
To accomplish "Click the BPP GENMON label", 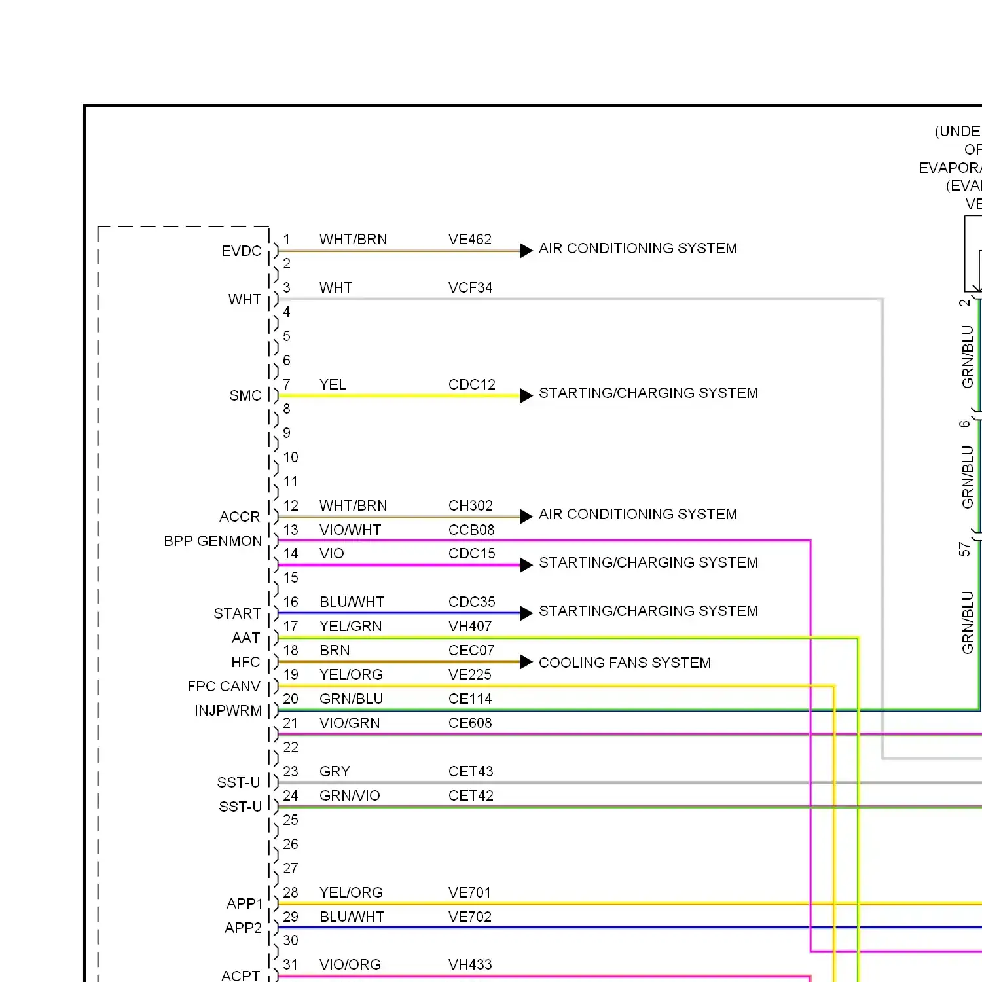I will (x=213, y=541).
